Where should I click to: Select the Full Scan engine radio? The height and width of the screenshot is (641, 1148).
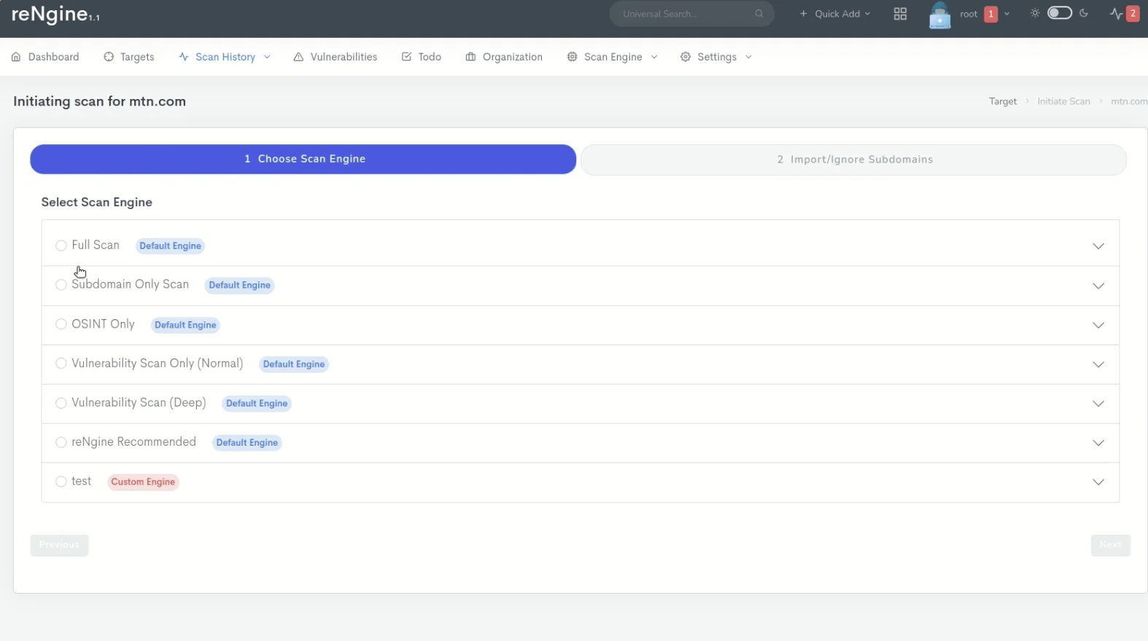61,245
